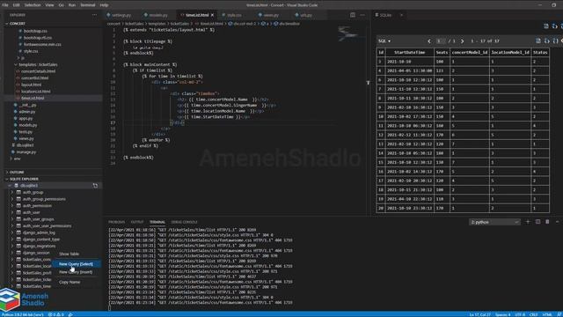
Task: Click the Seats column header
Action: point(442,52)
